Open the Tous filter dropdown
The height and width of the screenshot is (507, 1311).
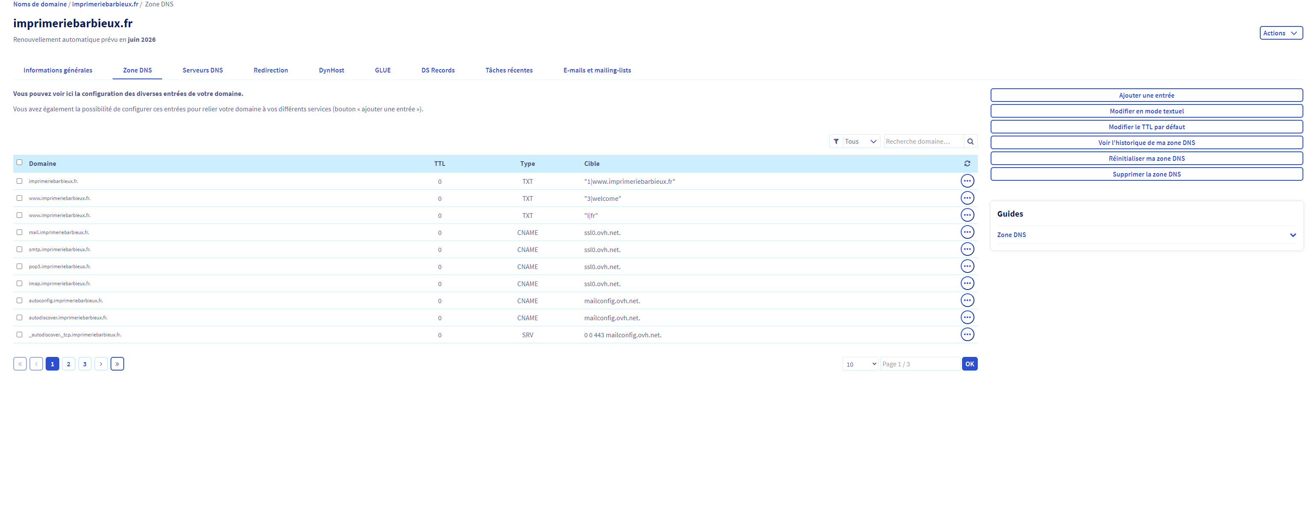[x=860, y=142]
